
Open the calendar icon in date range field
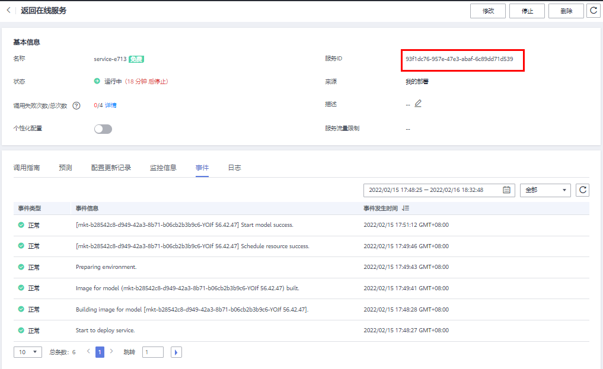tap(506, 190)
